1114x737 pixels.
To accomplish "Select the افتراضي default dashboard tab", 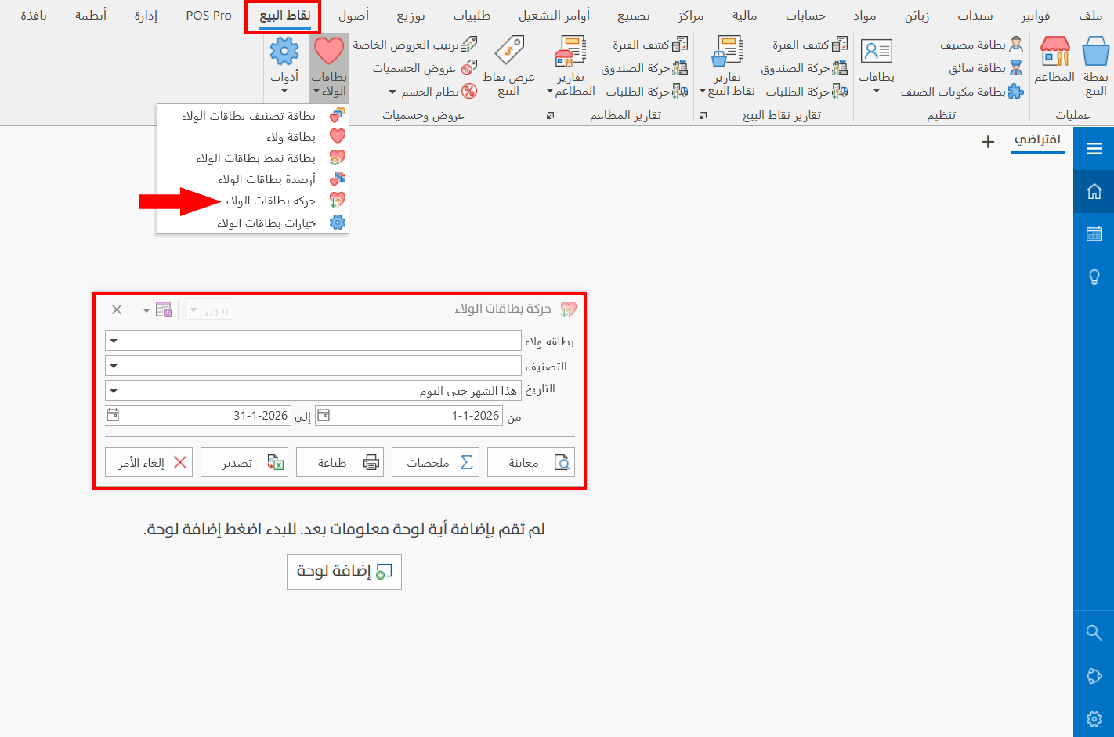I will (1037, 140).
